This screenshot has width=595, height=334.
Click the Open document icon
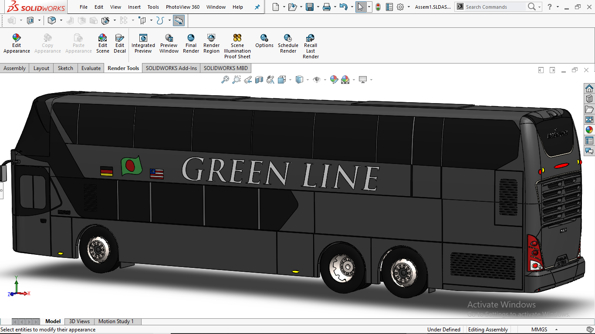292,7
